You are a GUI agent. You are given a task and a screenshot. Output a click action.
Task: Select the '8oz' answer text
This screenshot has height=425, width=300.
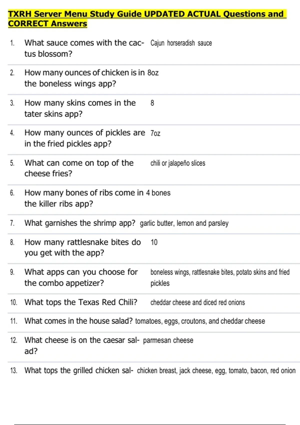pyautogui.click(x=153, y=73)
